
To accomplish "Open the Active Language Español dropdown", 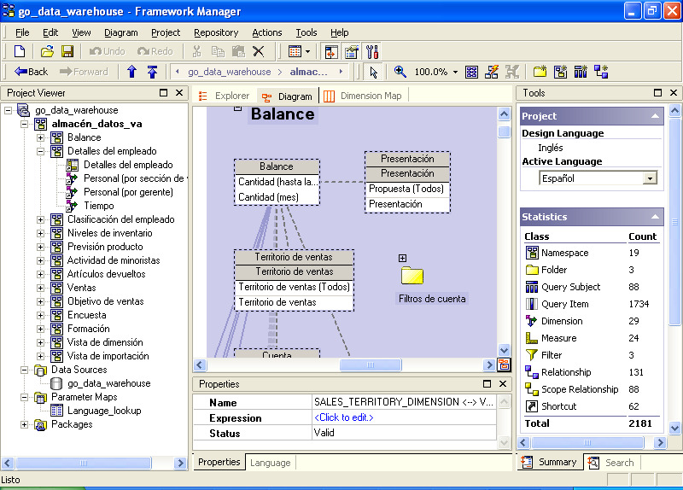I will (x=650, y=178).
